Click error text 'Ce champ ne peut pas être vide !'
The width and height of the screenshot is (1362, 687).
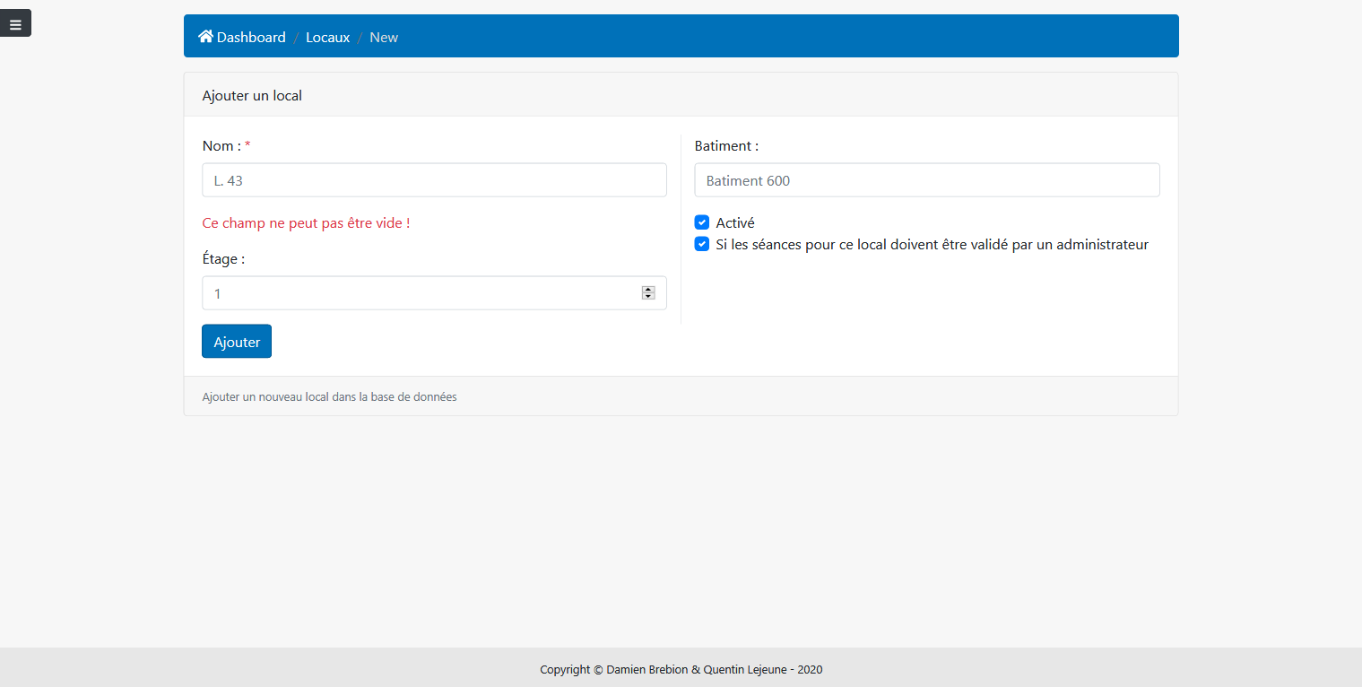pos(306,223)
